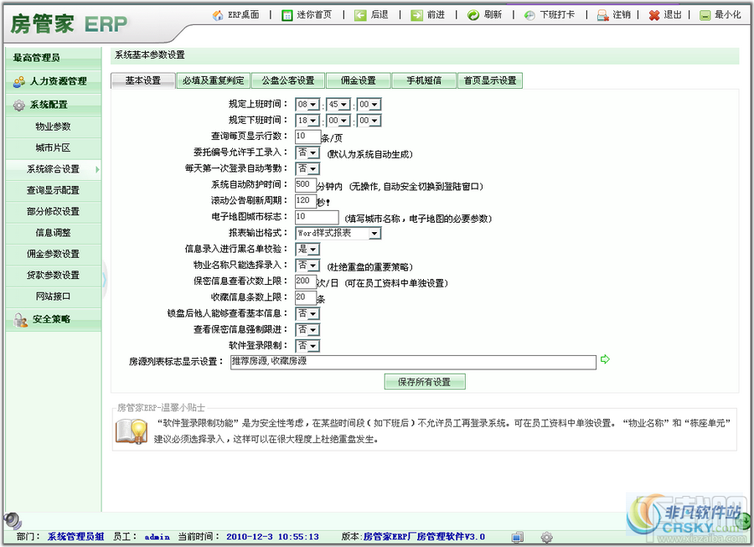Viewport: 754px width, 547px height.
Task: Log off using the 注销 icon
Action: click(602, 15)
